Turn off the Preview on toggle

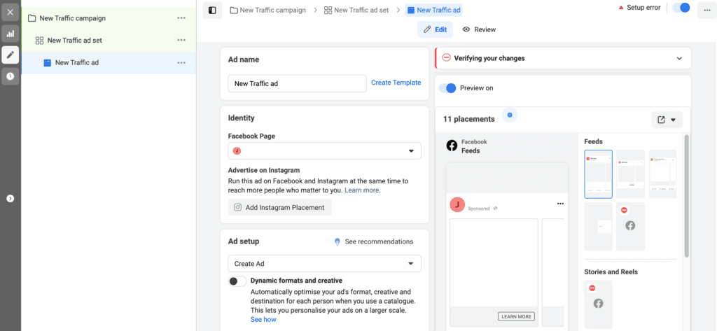pyautogui.click(x=447, y=88)
